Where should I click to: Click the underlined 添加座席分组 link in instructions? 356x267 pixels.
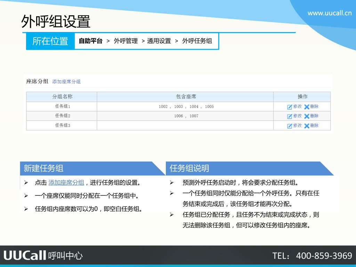[66, 183]
